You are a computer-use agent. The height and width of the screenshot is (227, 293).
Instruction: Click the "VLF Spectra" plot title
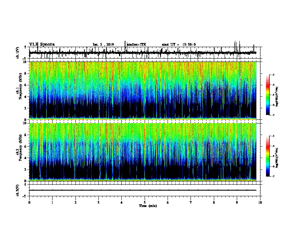(x=42, y=44)
